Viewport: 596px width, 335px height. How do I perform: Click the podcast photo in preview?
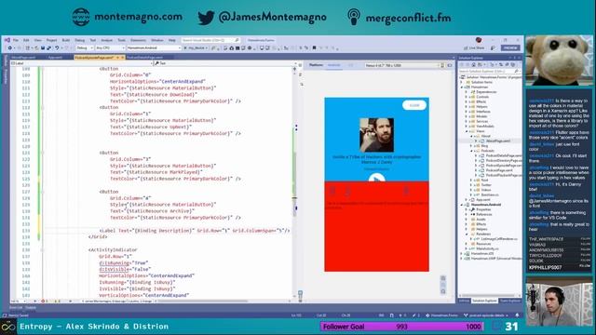[376, 135]
